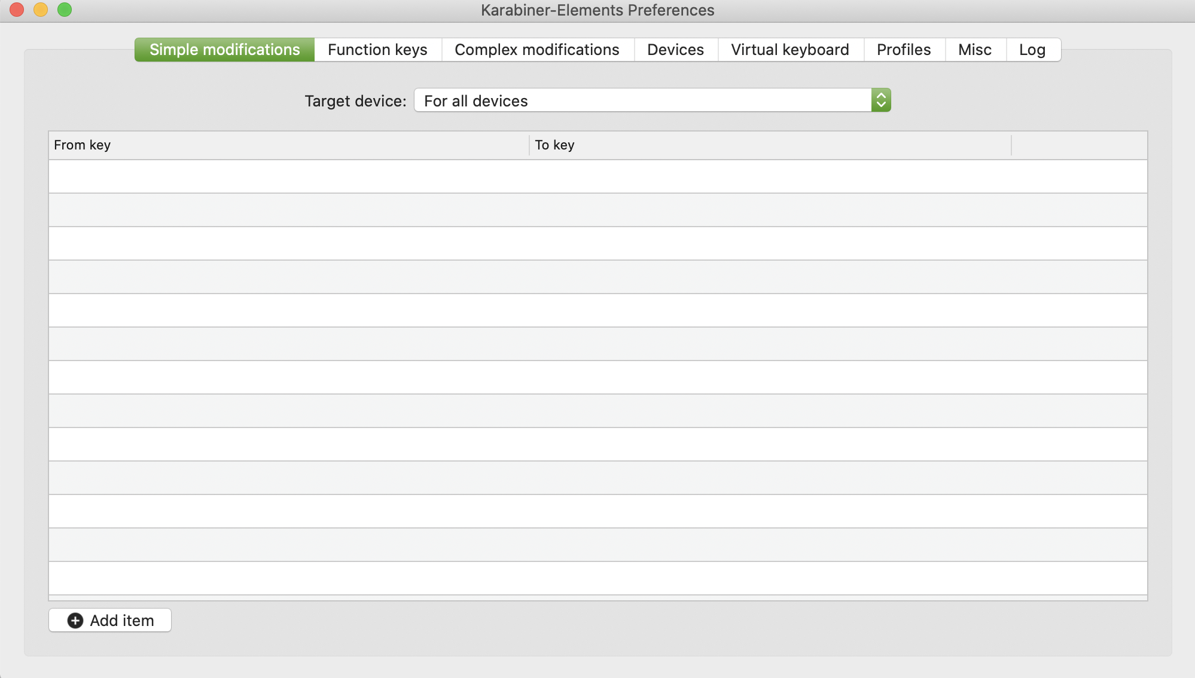Click the plus icon on Add item

coord(74,620)
